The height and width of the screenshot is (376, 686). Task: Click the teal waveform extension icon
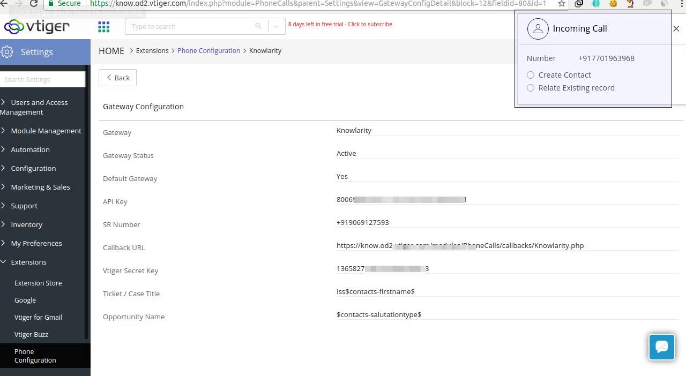[x=596, y=4]
